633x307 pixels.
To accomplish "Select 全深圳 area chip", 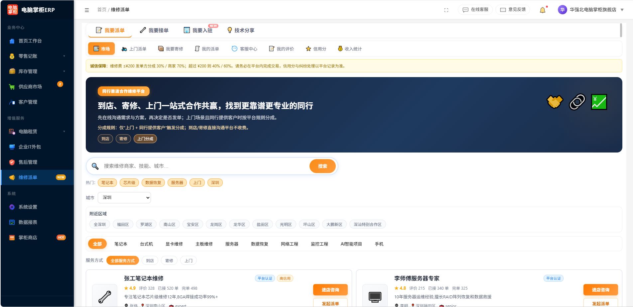I will tap(100, 224).
